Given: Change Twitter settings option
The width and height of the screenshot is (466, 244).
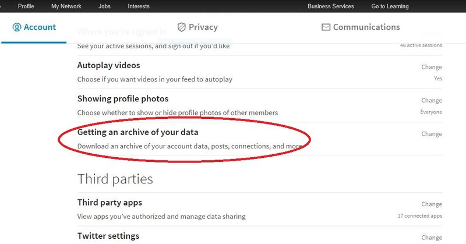Looking at the screenshot, I should tap(432, 238).
